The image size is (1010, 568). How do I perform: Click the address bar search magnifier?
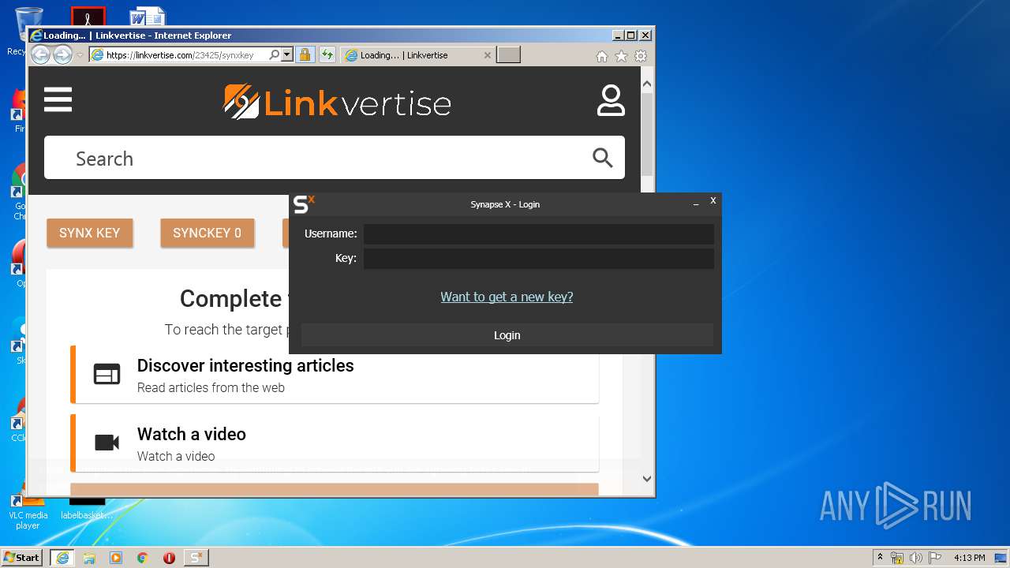(x=274, y=55)
